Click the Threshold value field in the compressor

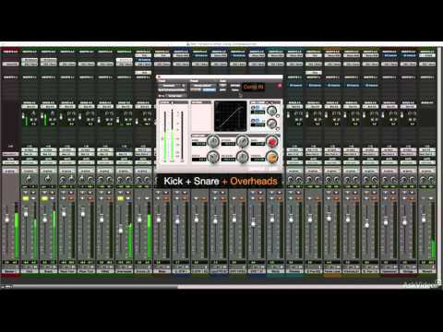[x=258, y=160]
